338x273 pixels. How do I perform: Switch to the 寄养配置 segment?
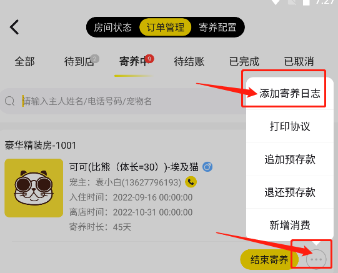coord(217,27)
